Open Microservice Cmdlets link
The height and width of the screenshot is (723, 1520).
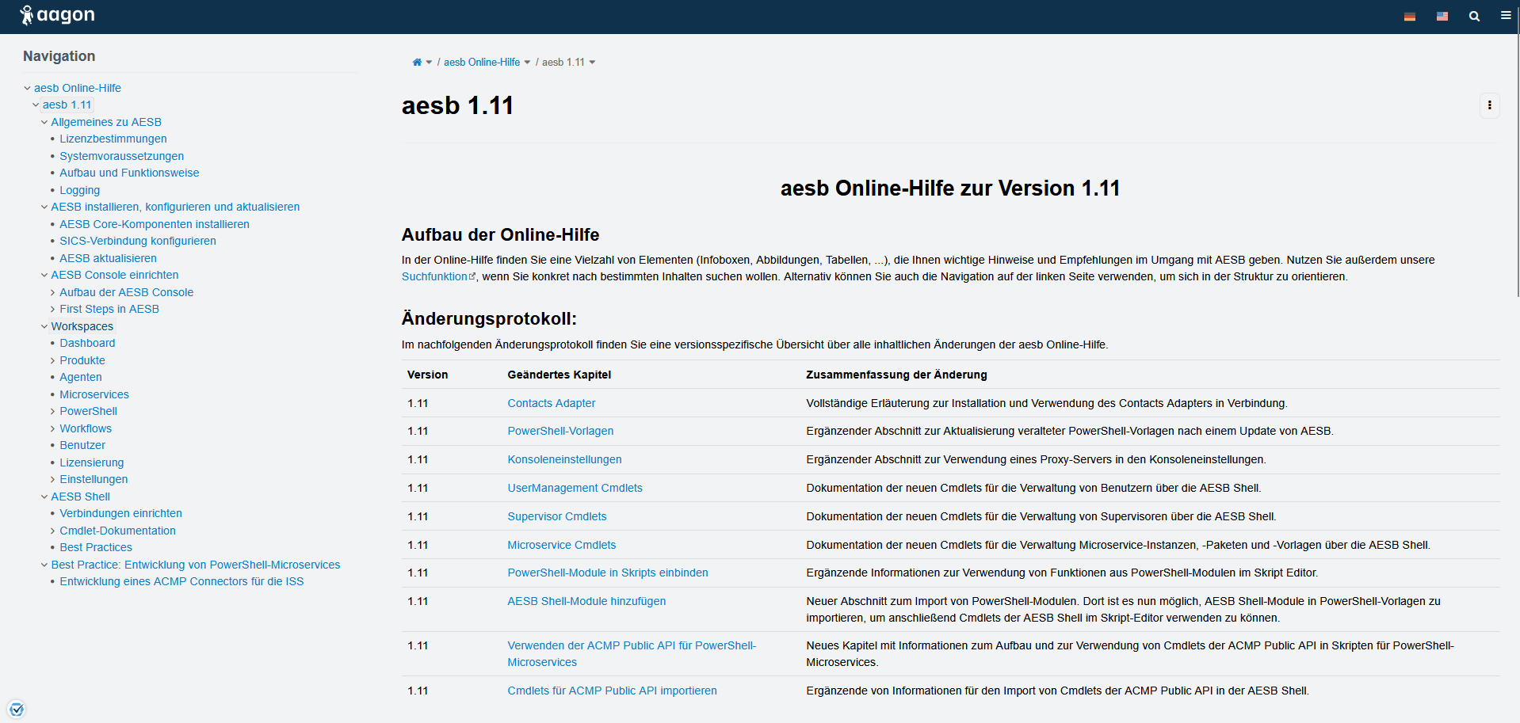(562, 545)
